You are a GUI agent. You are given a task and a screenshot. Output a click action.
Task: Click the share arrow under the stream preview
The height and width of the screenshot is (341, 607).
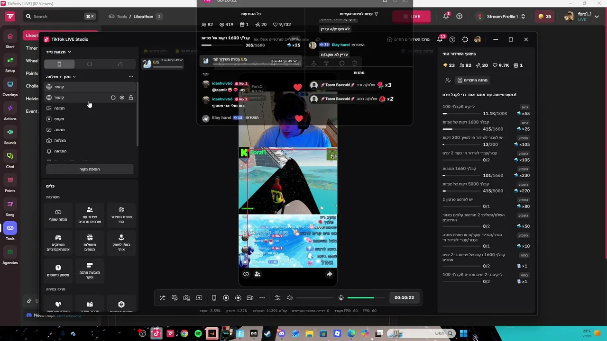click(329, 274)
